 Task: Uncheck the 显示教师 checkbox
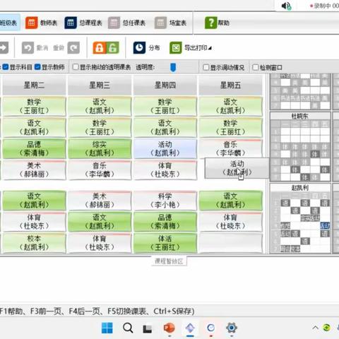37,67
